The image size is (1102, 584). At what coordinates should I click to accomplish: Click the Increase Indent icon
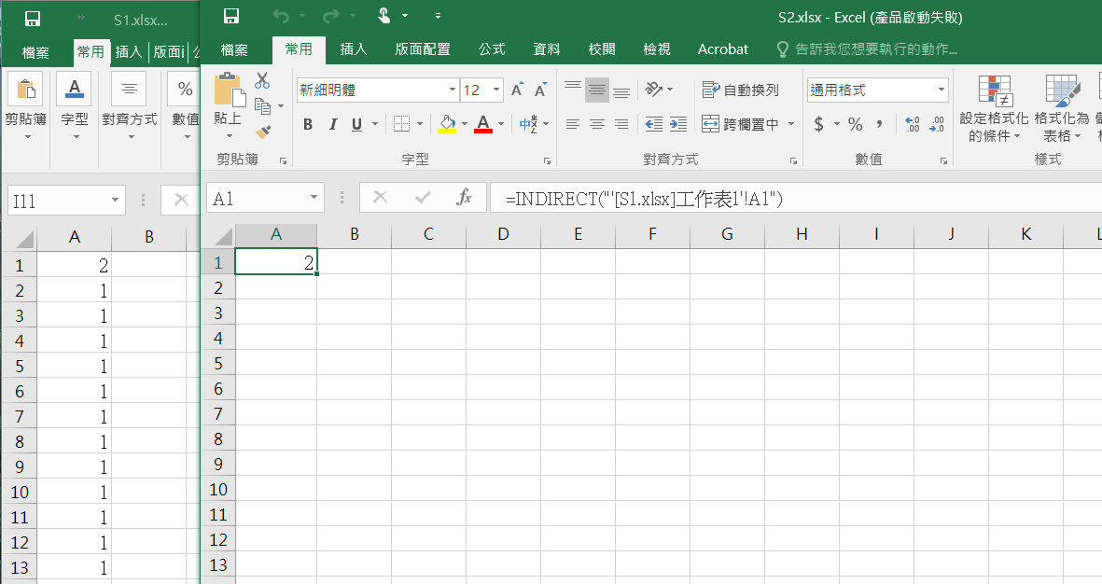point(678,124)
